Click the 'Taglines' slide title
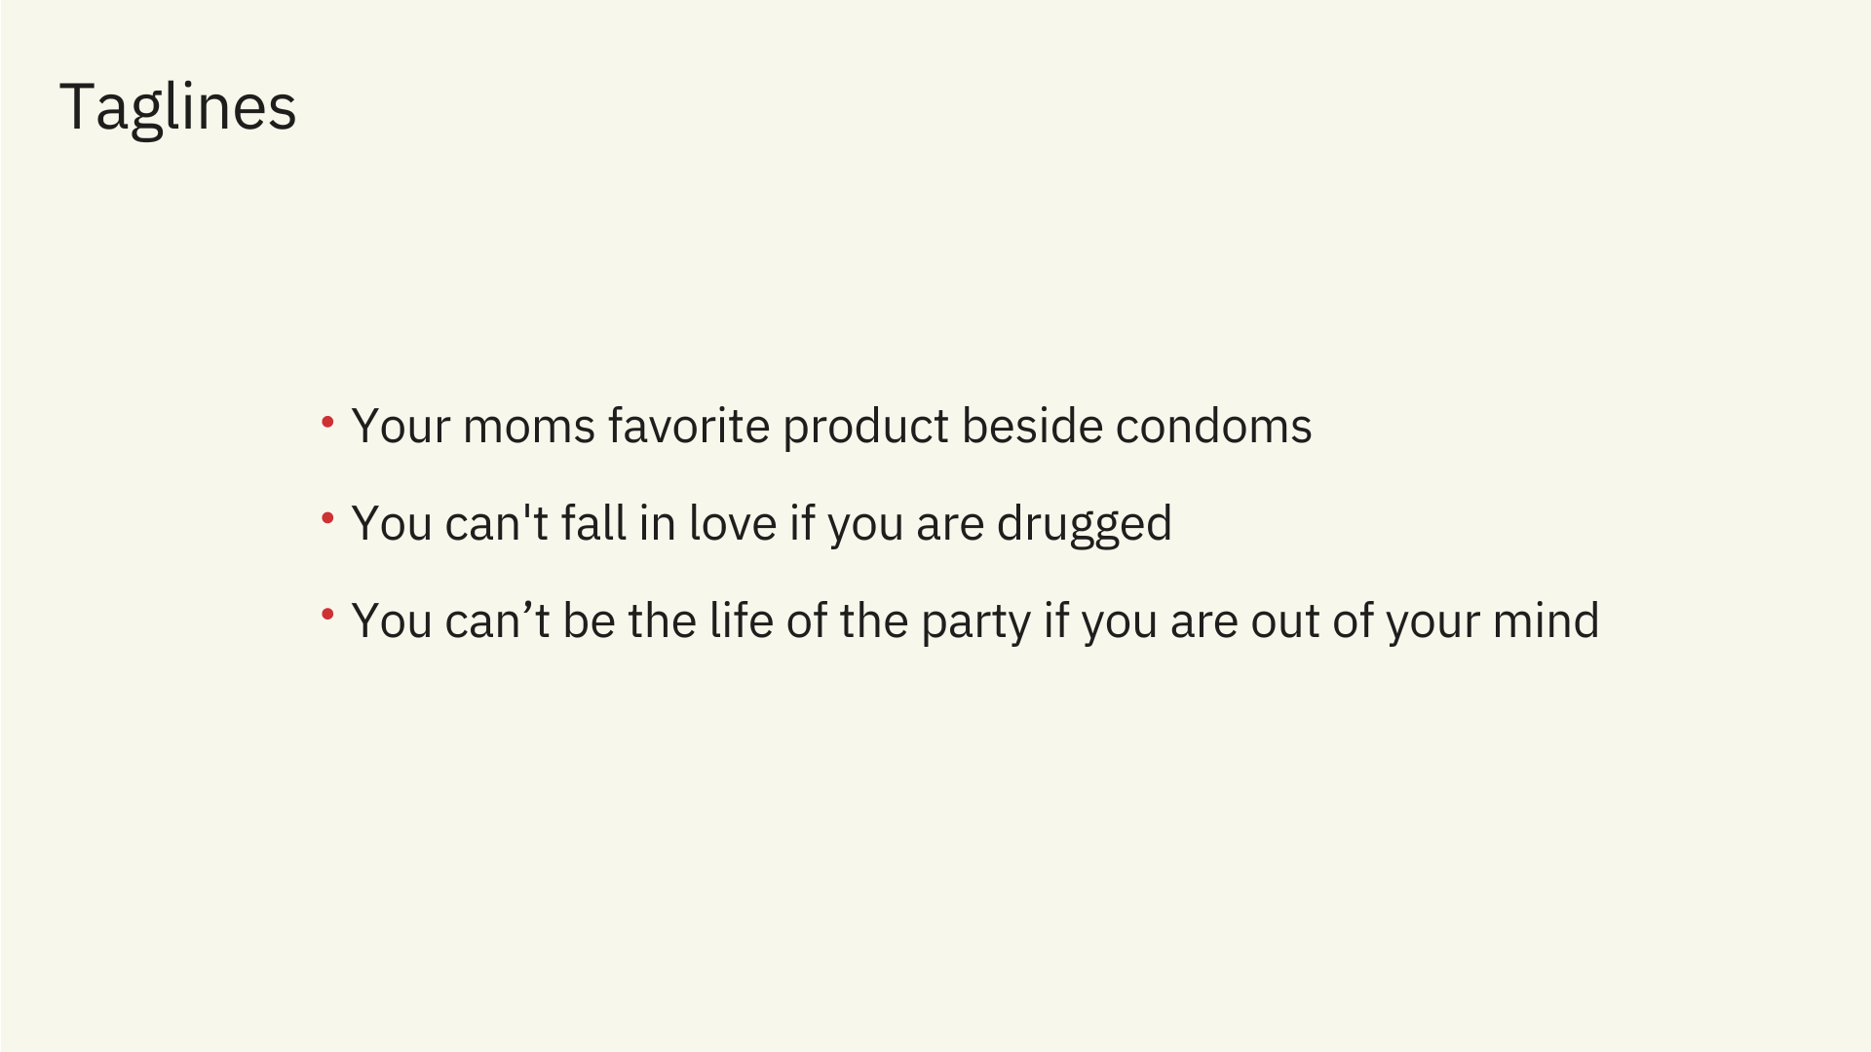 coord(177,107)
